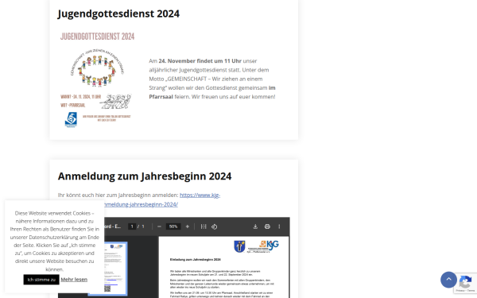Click the tug-of-war drawing on the flyer

(115, 102)
